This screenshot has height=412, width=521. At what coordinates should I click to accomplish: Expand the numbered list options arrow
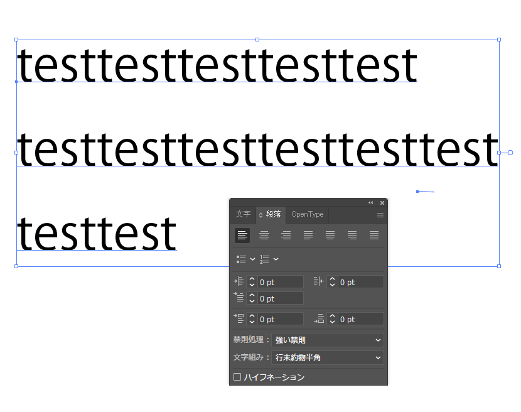click(x=276, y=259)
